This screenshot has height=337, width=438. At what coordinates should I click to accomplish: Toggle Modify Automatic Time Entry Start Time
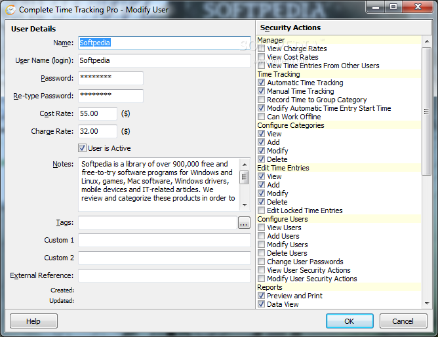[261, 108]
